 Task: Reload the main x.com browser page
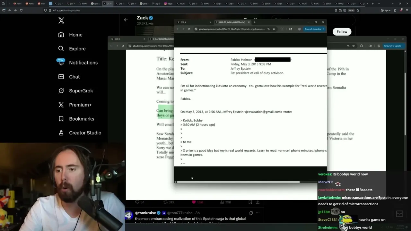tap(21, 10)
